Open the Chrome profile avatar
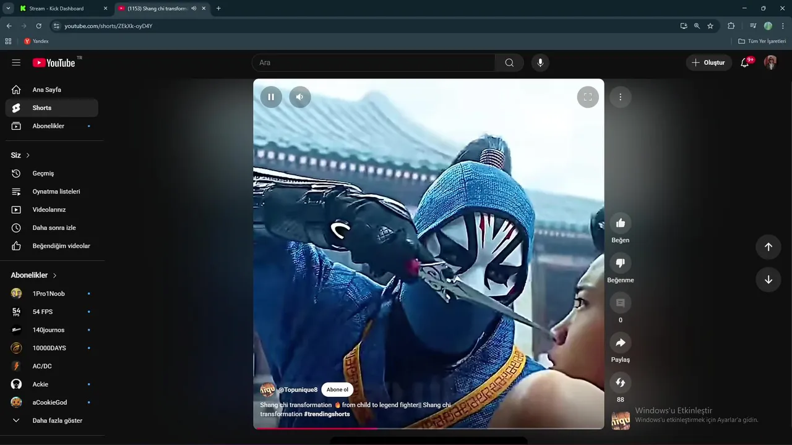792x445 pixels. pos(768,26)
